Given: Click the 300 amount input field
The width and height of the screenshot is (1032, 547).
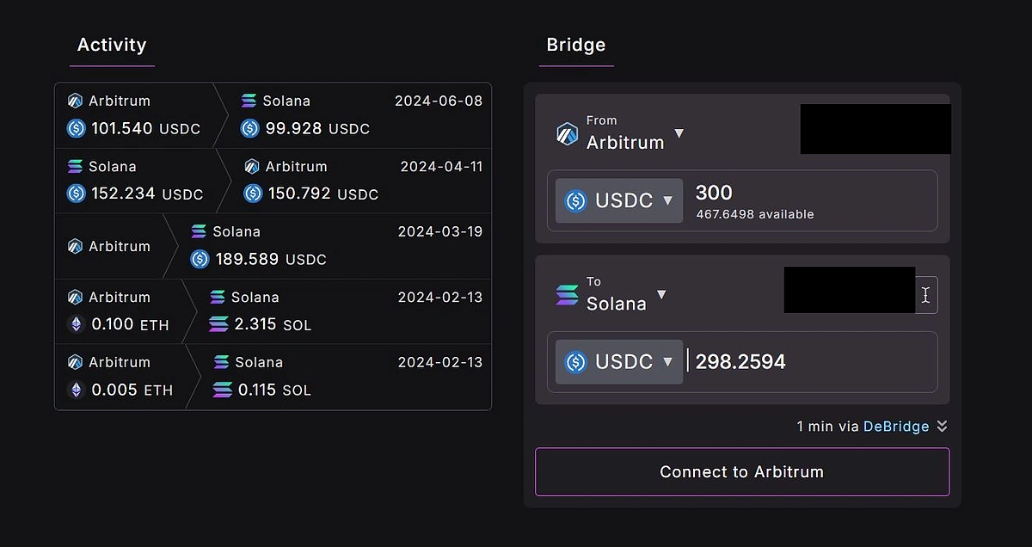Looking at the screenshot, I should (x=774, y=194).
